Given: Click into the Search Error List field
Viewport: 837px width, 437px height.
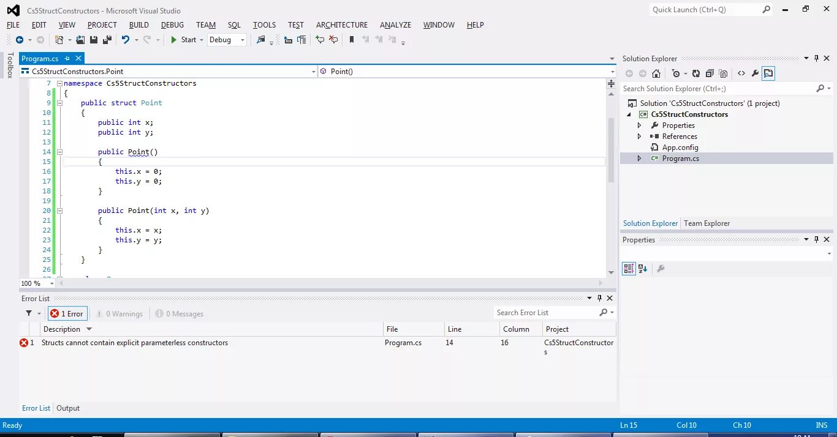Looking at the screenshot, I should 545,313.
